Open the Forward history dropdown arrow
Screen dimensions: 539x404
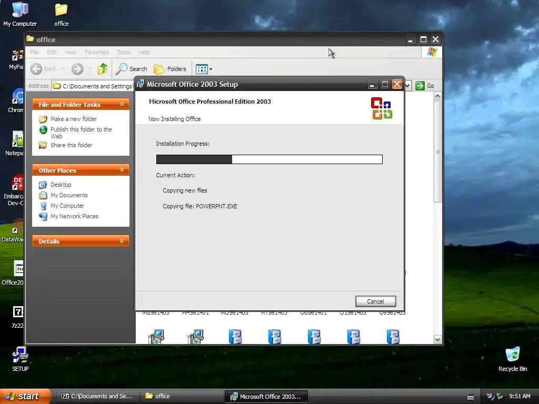[x=89, y=69]
